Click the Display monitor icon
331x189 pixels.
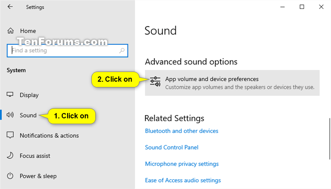click(x=10, y=94)
